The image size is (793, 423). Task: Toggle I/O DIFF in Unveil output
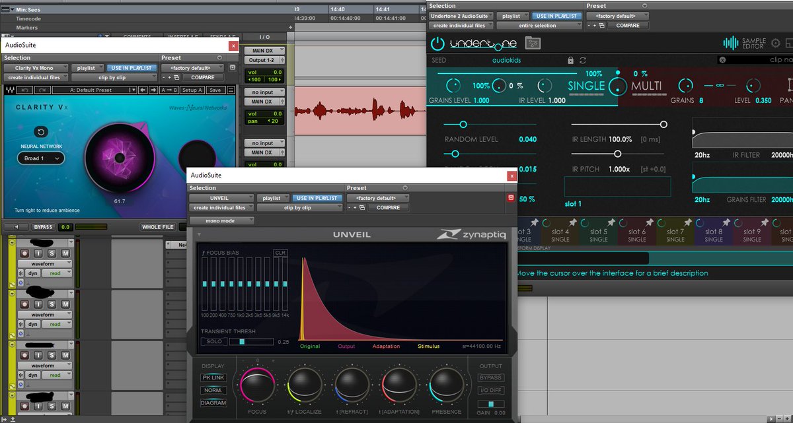pyautogui.click(x=490, y=390)
